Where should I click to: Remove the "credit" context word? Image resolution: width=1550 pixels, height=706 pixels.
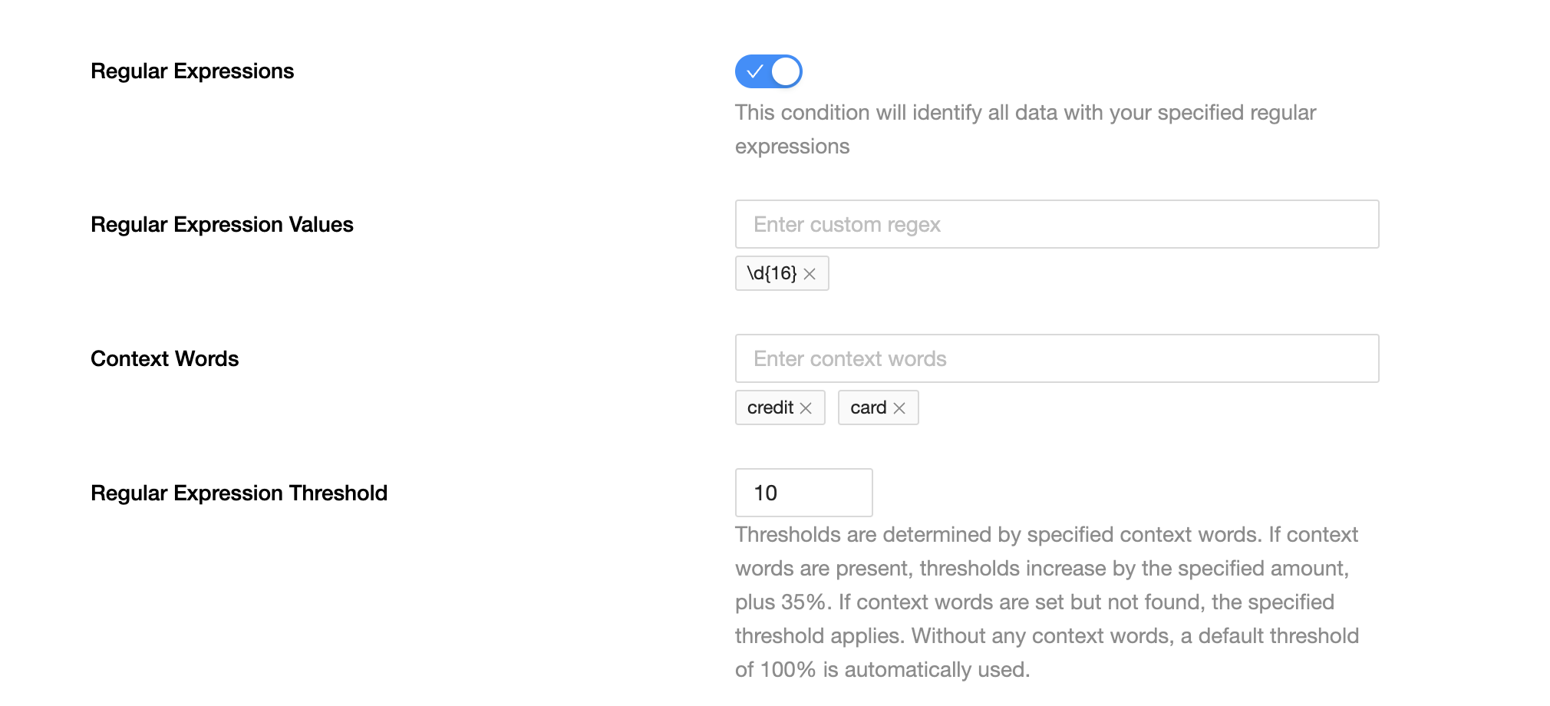(x=806, y=408)
